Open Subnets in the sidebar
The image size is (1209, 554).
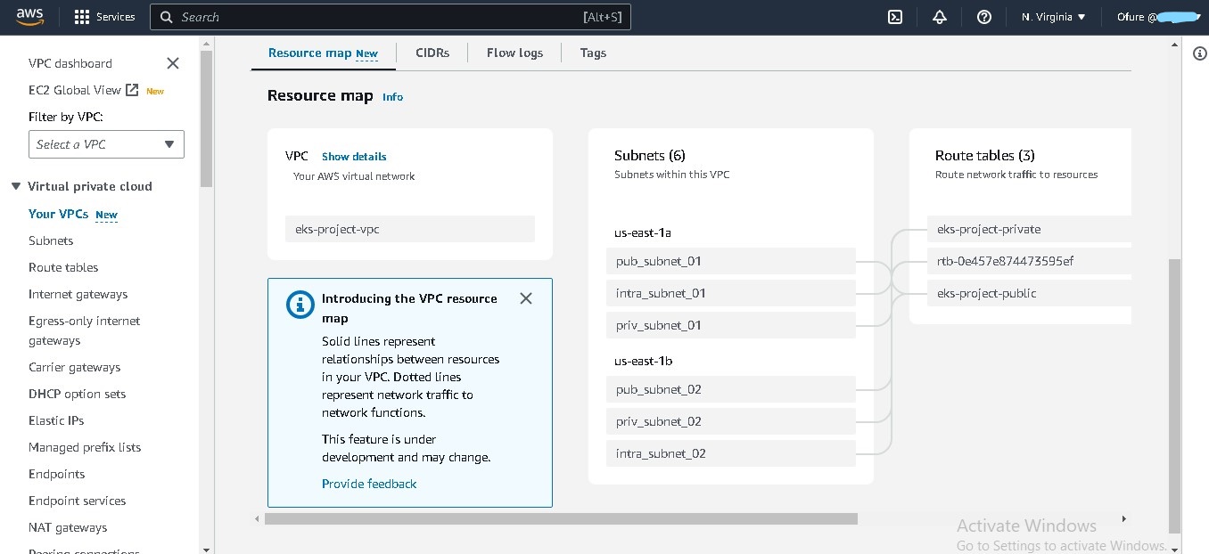[x=51, y=240]
